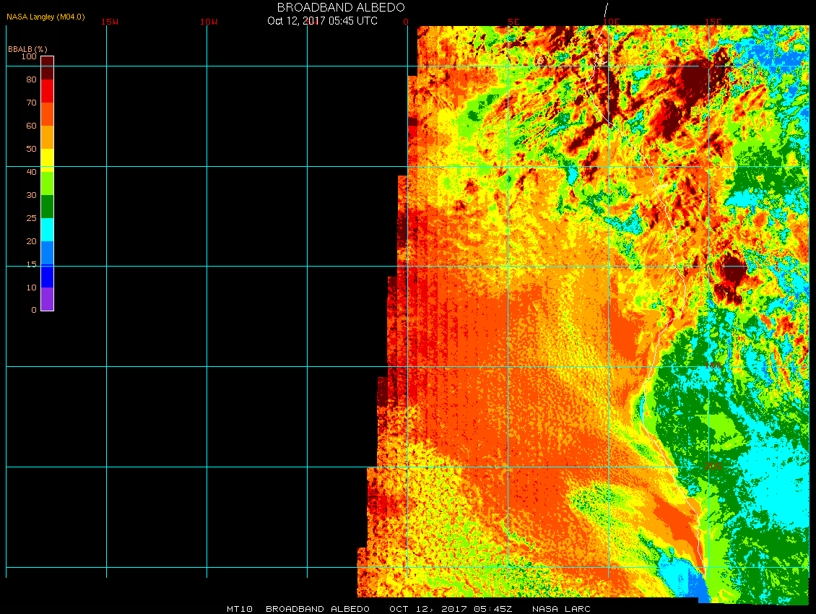
Task: Select the dark green 25-30% legend swatch
Action: click(47, 207)
